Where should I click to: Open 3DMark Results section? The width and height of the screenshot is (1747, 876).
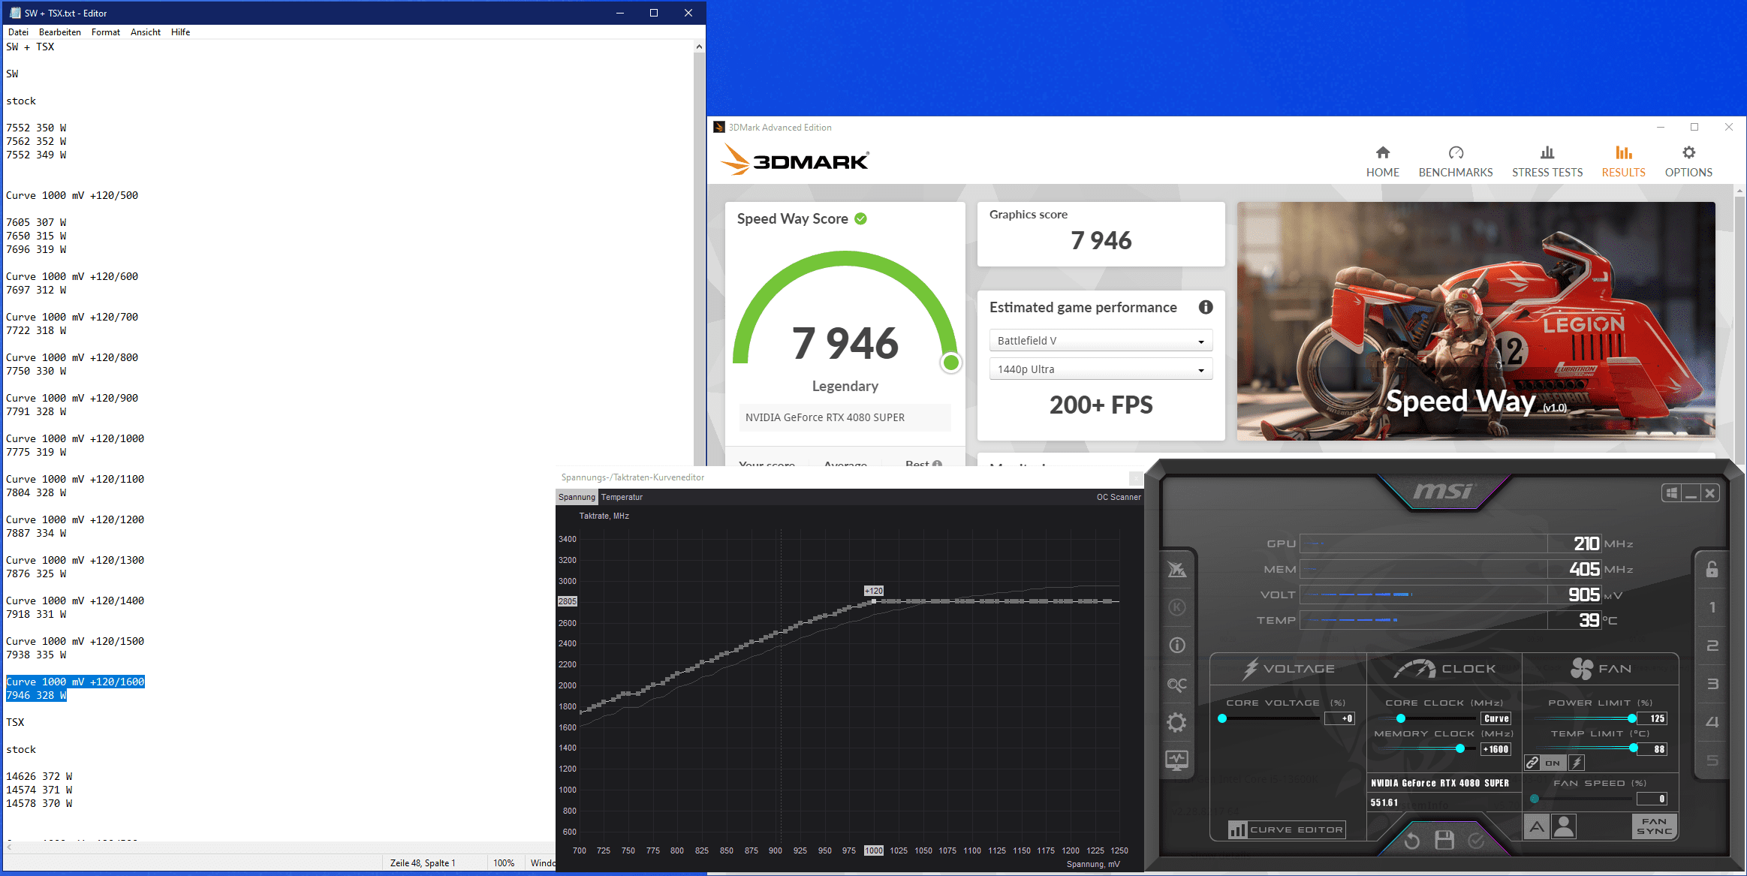pyautogui.click(x=1623, y=162)
